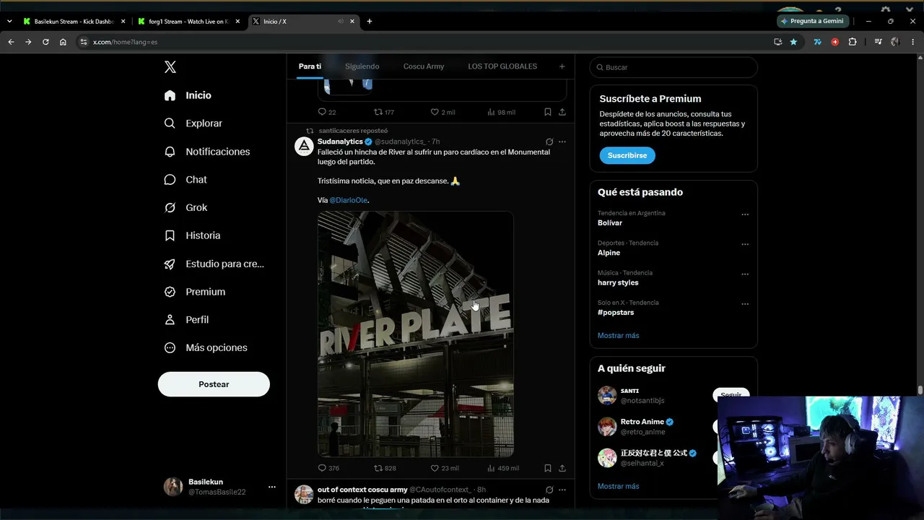Open Historia from the sidebar

(x=192, y=235)
